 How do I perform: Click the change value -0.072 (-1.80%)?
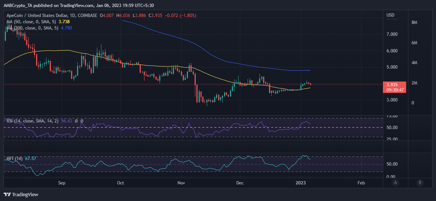click(x=181, y=15)
